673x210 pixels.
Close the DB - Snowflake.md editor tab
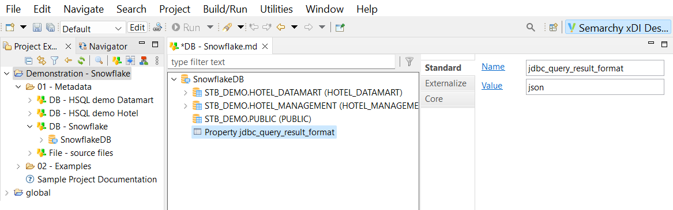(x=265, y=46)
